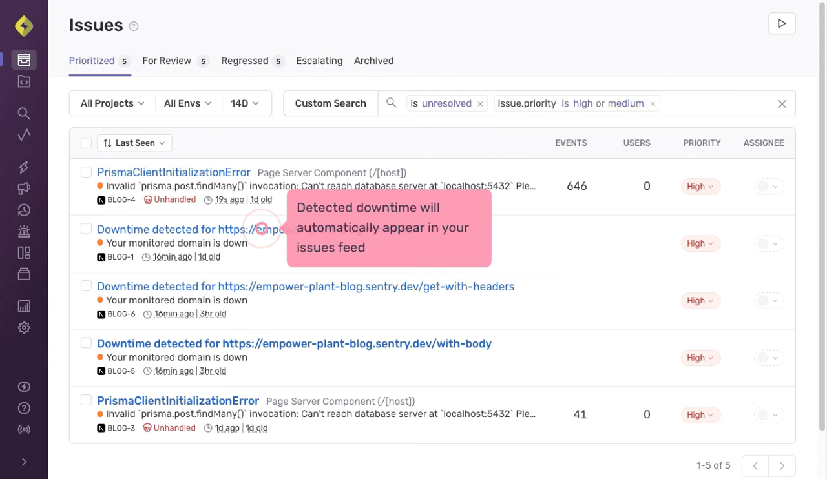Open the sidebar Help question icon
This screenshot has width=827, height=479.
pyautogui.click(x=24, y=408)
